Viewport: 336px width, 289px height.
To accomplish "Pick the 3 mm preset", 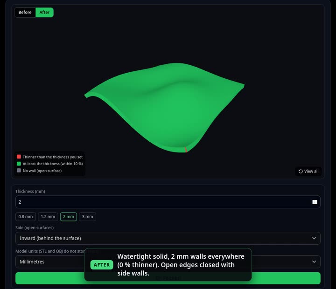I will (87, 217).
